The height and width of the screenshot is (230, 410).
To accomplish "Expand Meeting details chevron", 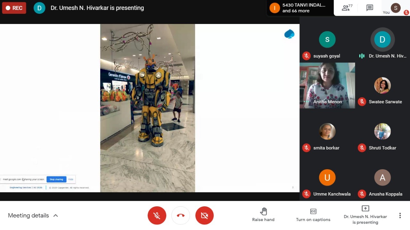I will tap(55, 215).
